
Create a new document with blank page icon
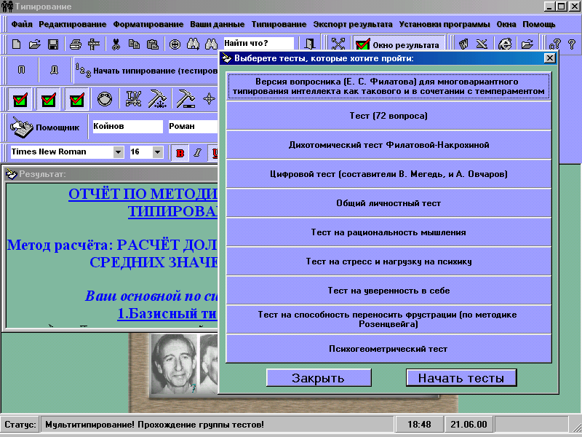click(16, 44)
